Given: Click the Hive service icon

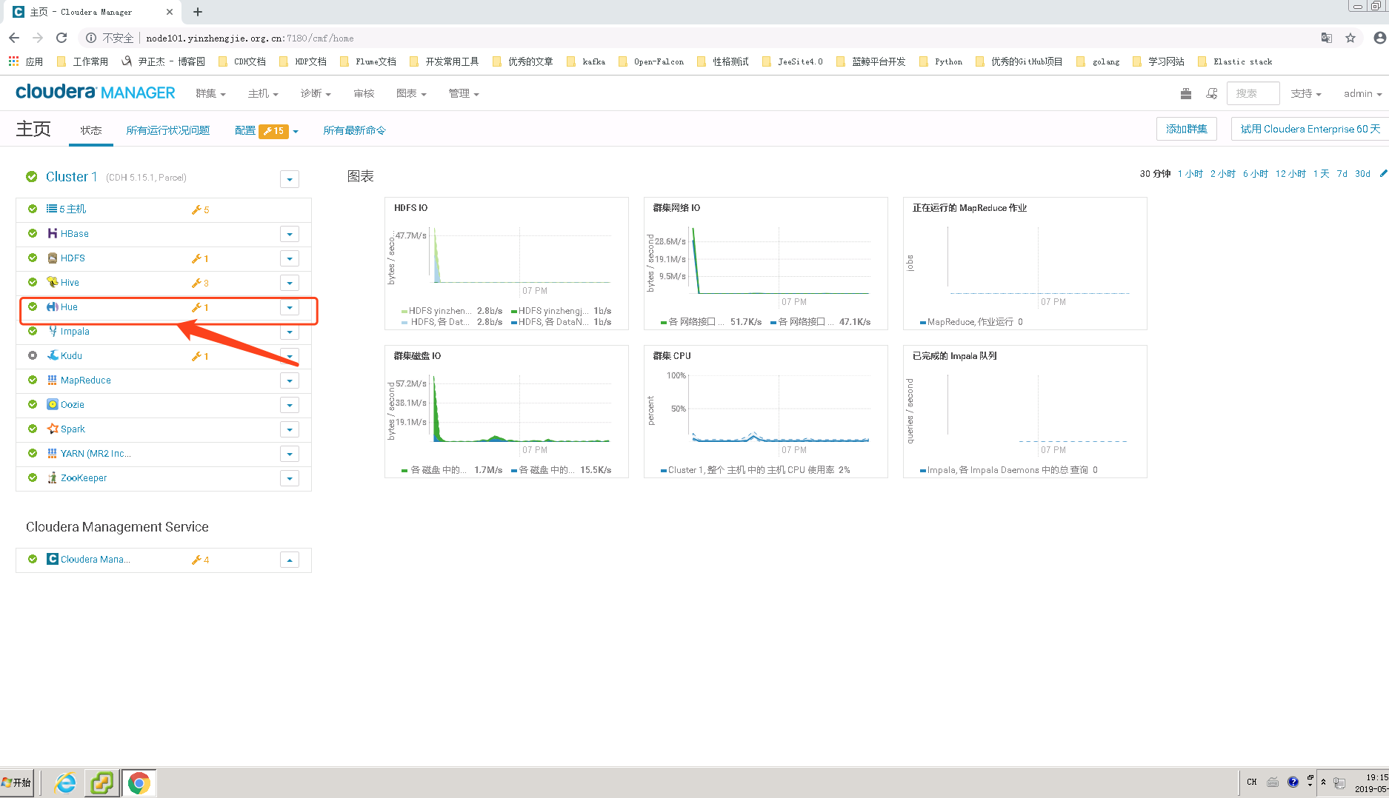Looking at the screenshot, I should pos(51,282).
